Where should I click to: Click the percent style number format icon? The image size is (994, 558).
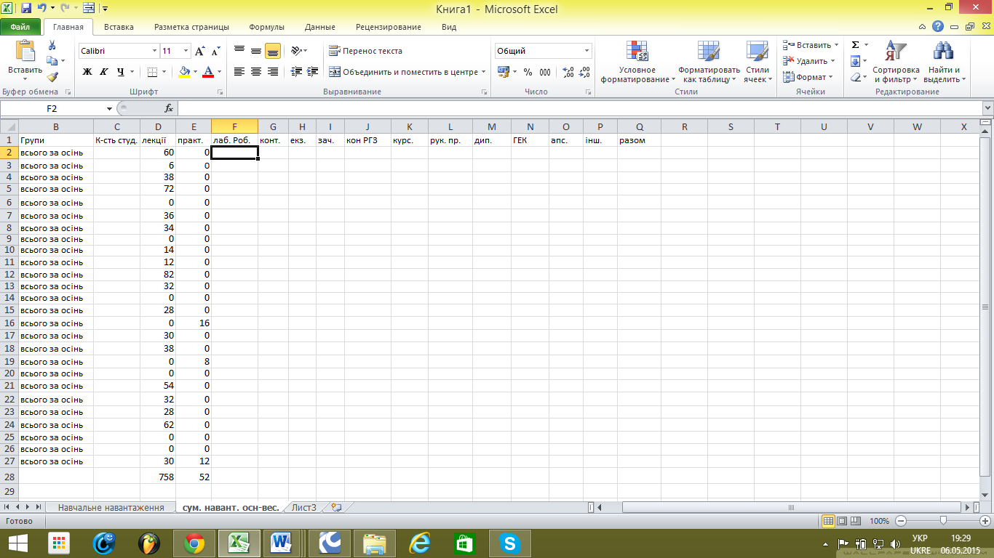(x=528, y=72)
